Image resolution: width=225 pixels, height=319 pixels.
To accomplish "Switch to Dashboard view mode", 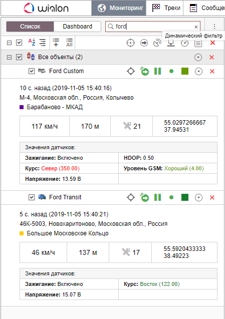I will coord(77,27).
